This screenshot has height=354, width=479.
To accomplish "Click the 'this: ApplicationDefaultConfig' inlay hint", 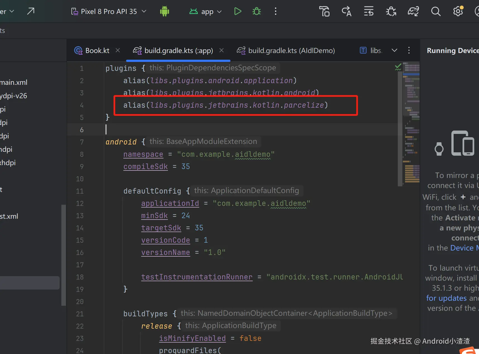I will [246, 191].
